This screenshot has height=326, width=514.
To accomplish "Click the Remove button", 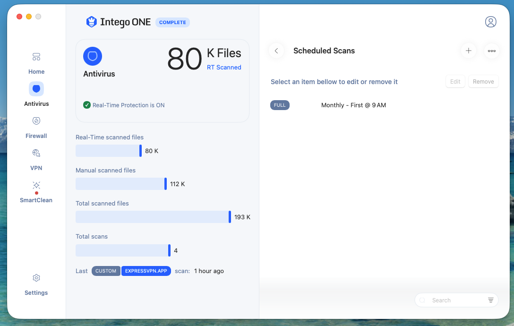I will [483, 81].
